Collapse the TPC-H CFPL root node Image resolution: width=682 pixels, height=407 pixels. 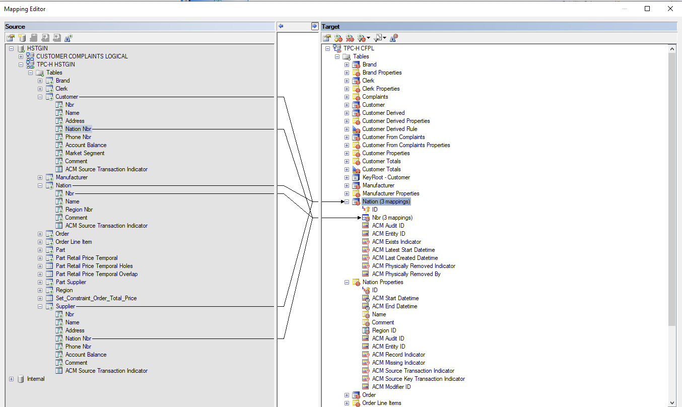click(x=328, y=48)
